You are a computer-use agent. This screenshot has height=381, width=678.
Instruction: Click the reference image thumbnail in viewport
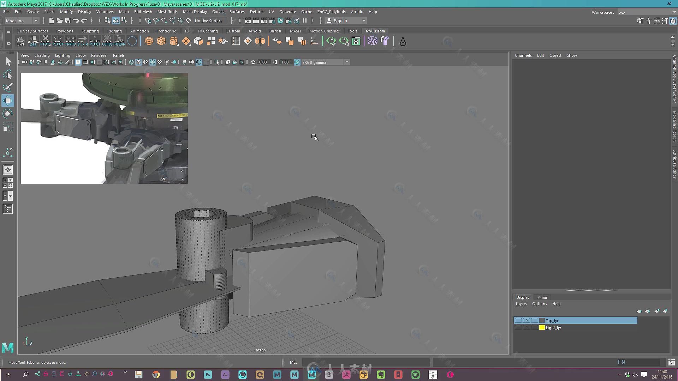coord(104,128)
